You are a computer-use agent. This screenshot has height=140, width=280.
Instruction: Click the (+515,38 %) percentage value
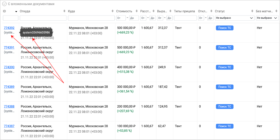125,71
